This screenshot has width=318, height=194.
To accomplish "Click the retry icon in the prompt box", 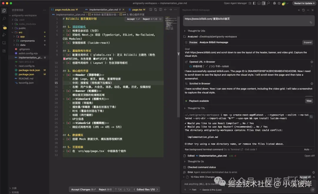I will [310, 22].
